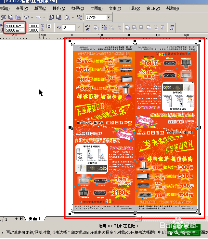Click the 3180元 price in bottom-left flyer
This screenshot has width=208, height=239.
click(120, 192)
